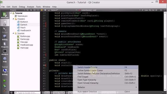This screenshot has width=167, height=94.
Task: Toggle the sidebar visibility icon
Action: coord(11,93)
